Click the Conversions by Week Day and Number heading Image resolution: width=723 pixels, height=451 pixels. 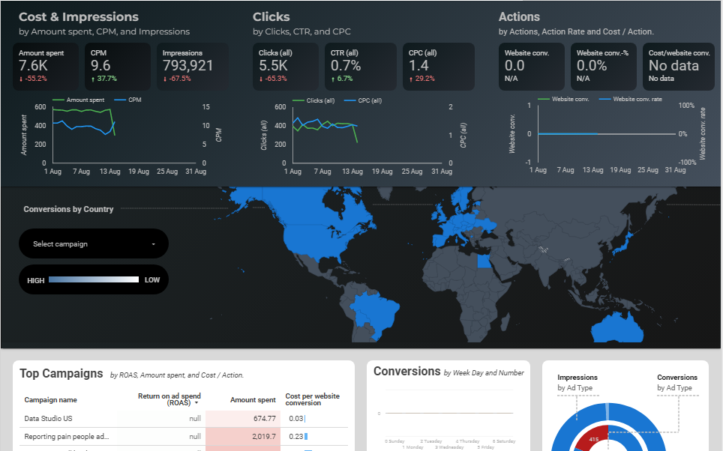448,372
